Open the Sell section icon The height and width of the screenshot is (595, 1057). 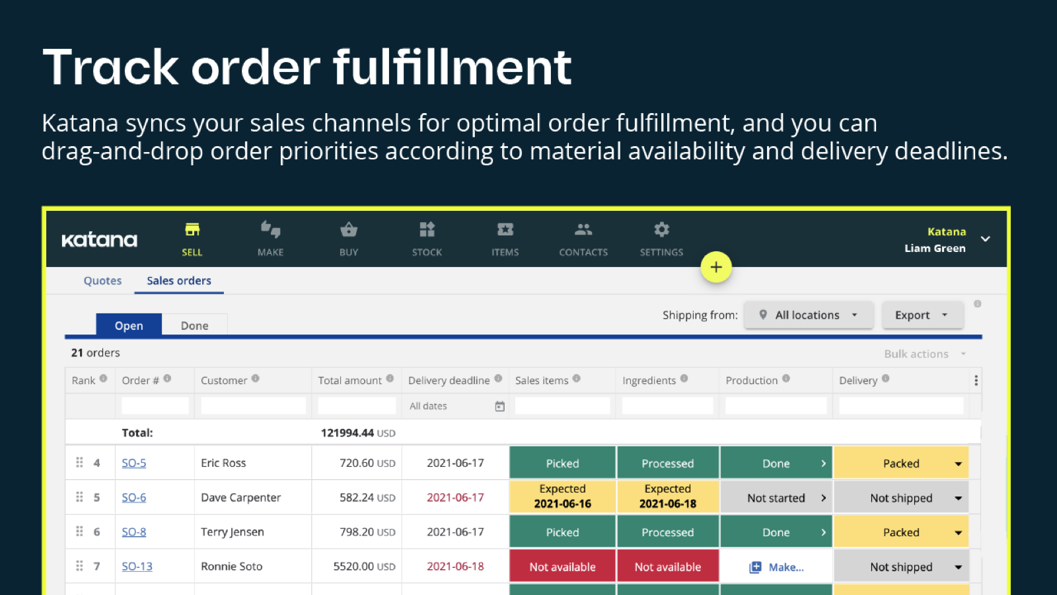pos(192,230)
